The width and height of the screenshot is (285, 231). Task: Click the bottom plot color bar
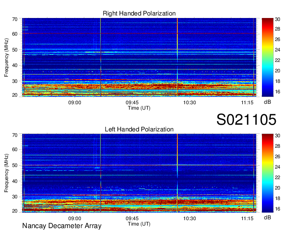(267, 173)
